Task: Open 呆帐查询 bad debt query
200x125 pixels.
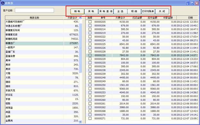Action: [106, 11]
